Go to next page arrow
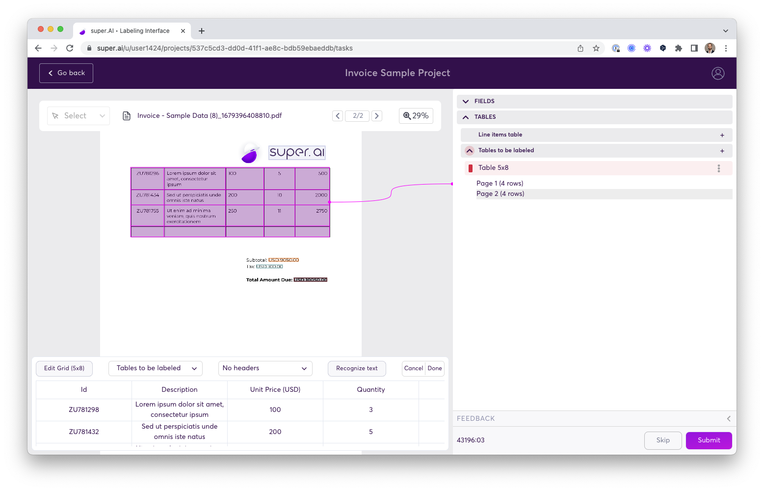The height and width of the screenshot is (491, 764). tap(377, 116)
